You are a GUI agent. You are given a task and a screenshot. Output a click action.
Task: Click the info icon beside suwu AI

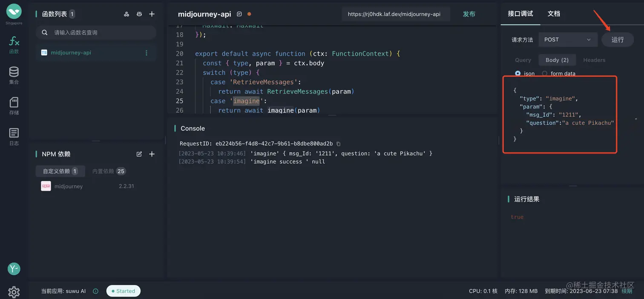[96, 291]
